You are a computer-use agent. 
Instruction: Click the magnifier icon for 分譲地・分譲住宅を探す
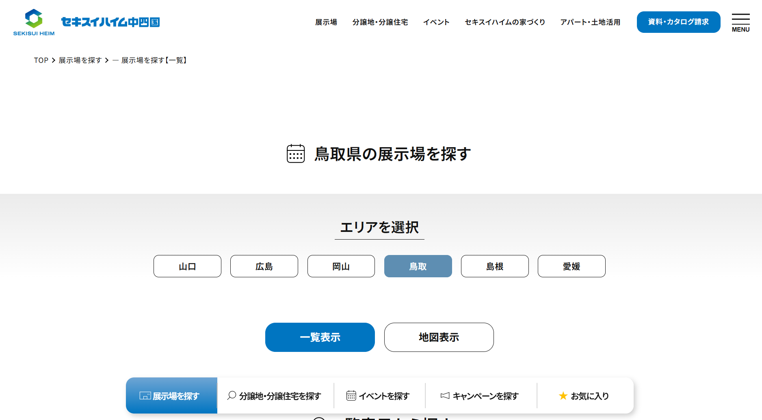click(232, 395)
